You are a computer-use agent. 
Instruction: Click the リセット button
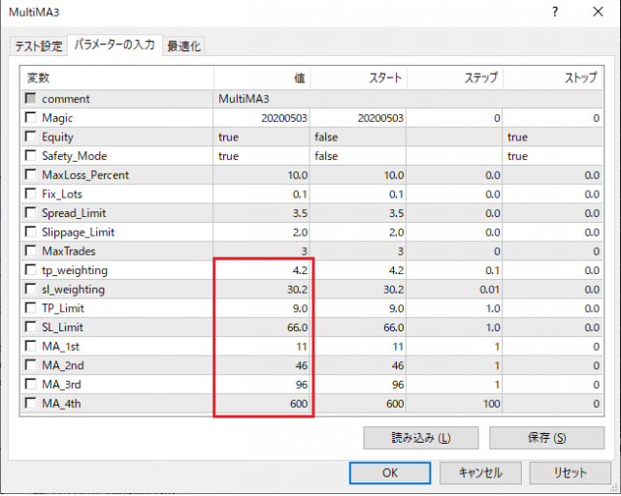(x=570, y=473)
